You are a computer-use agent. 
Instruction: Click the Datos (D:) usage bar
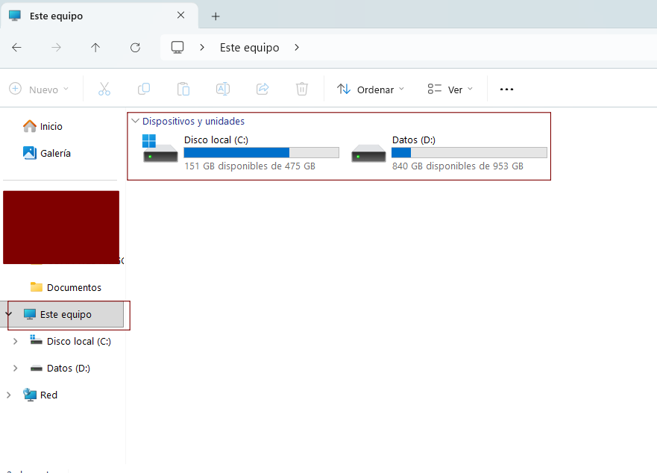pyautogui.click(x=469, y=153)
